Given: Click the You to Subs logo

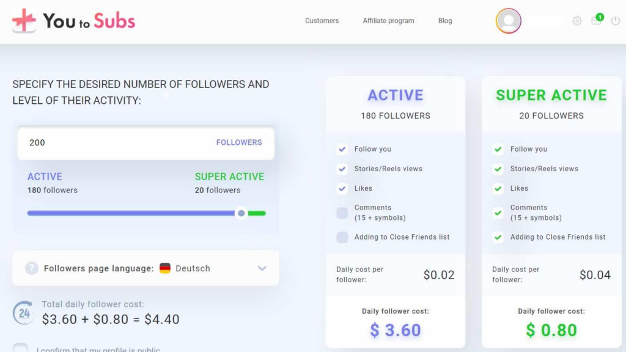Looking at the screenshot, I should [74, 21].
